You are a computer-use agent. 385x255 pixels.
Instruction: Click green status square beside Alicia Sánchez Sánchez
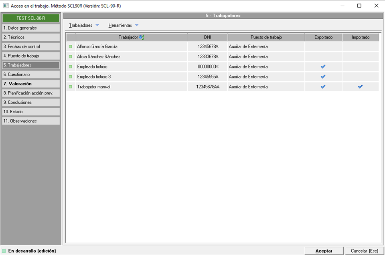tap(71, 57)
